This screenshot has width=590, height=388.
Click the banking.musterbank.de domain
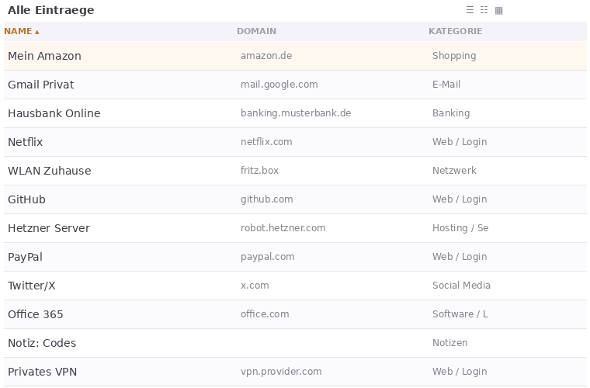pyautogui.click(x=296, y=113)
